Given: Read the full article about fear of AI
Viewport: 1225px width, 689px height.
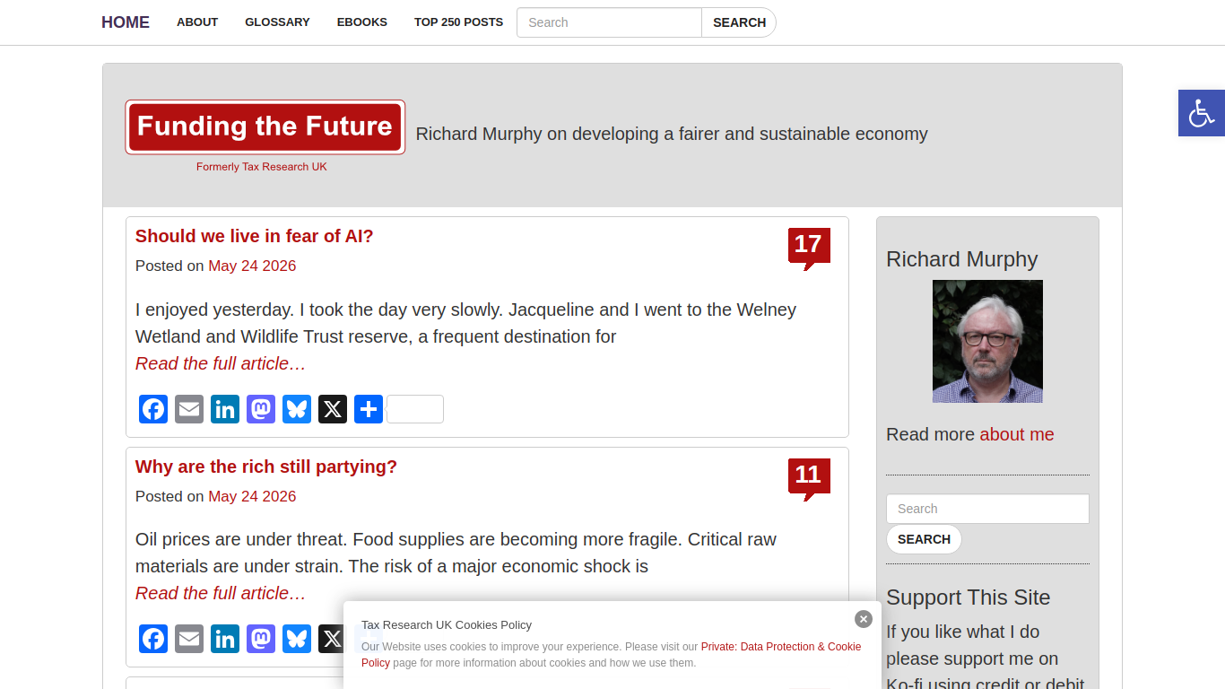Looking at the screenshot, I should (x=221, y=363).
